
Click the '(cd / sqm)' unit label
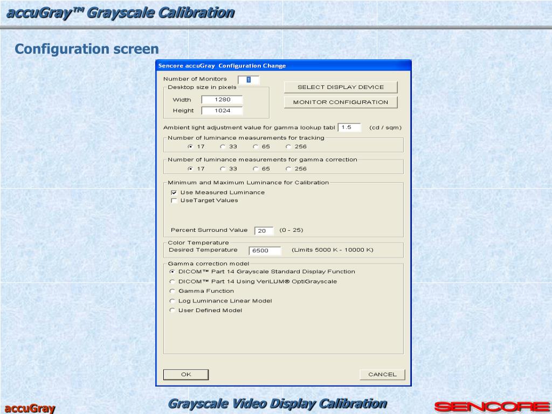coord(385,127)
